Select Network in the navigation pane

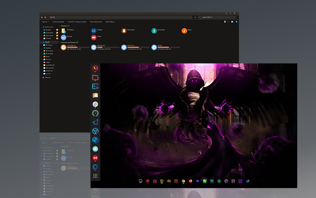coord(46,78)
